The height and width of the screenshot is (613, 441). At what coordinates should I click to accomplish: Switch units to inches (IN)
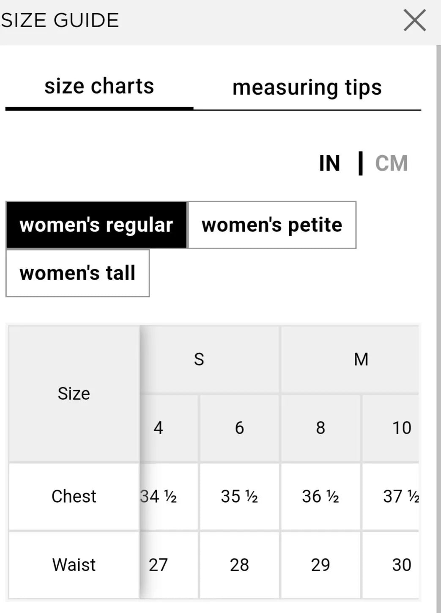click(x=329, y=163)
